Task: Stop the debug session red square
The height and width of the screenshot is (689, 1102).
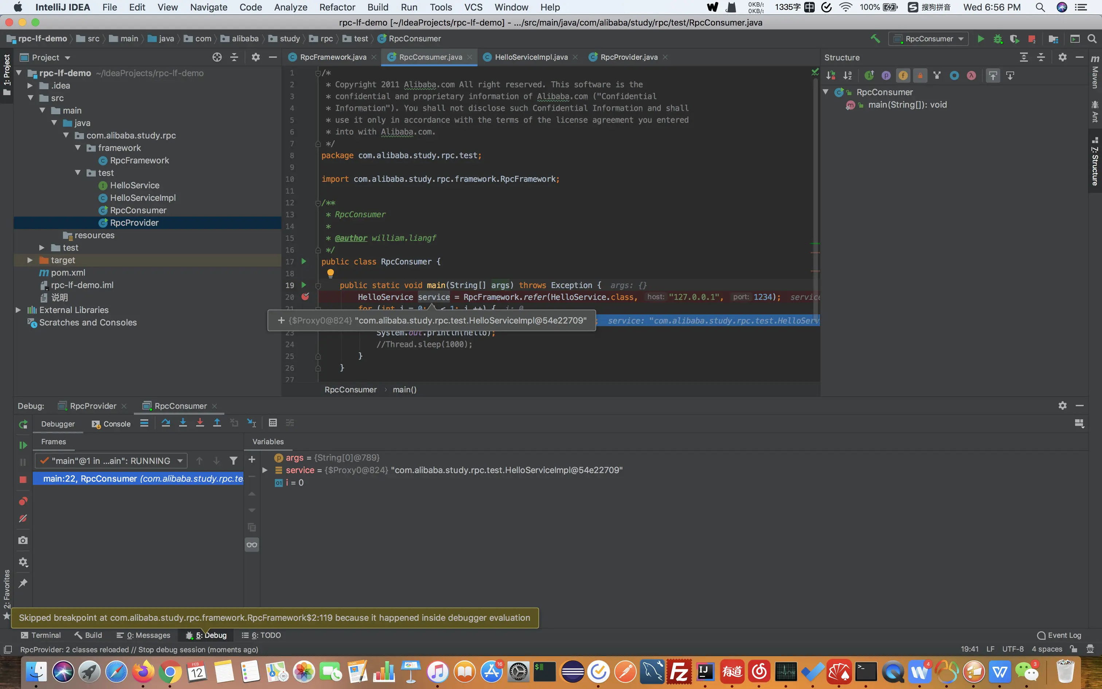Action: pos(23,479)
